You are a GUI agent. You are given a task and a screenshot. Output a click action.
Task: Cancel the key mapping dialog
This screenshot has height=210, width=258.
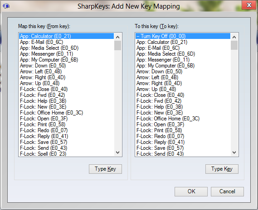227,191
